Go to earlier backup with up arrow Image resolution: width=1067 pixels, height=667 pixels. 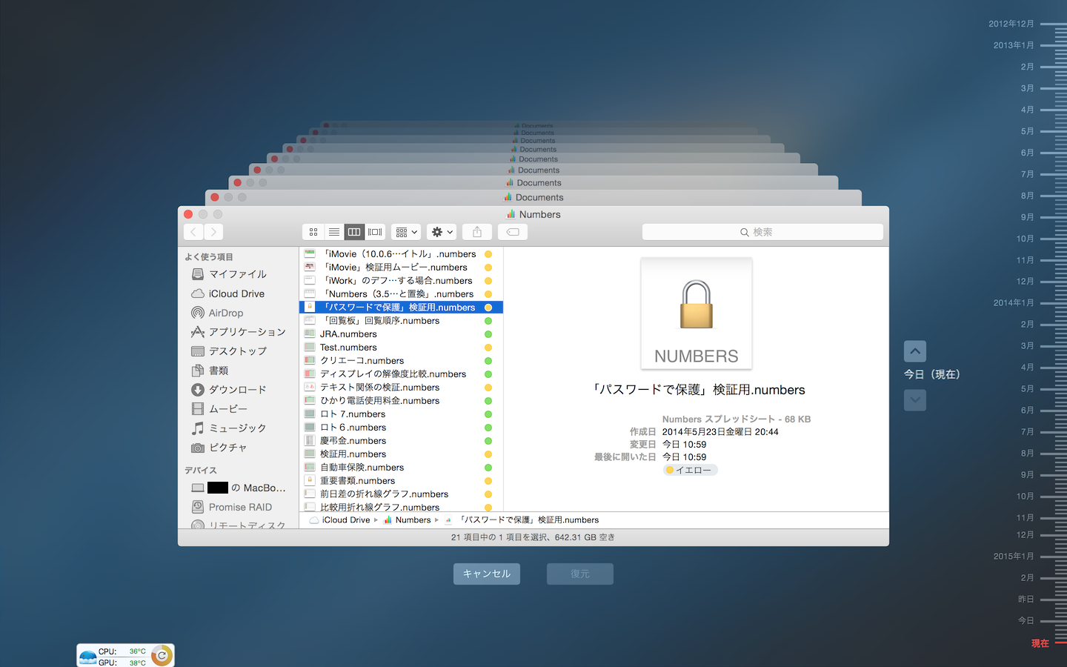915,351
